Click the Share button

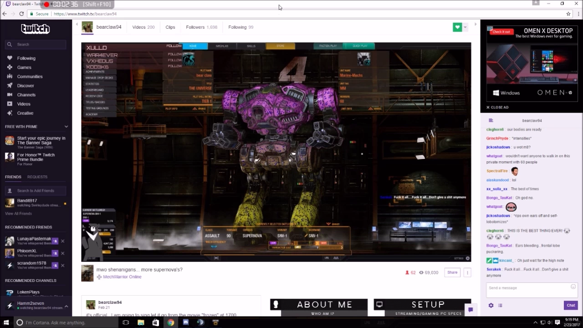tap(452, 272)
